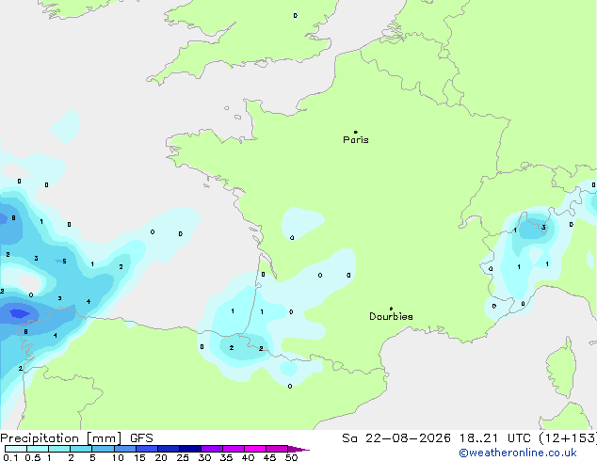The width and height of the screenshot is (597, 461).
Task: Click the '50' legend scale label
Action: 292,457
